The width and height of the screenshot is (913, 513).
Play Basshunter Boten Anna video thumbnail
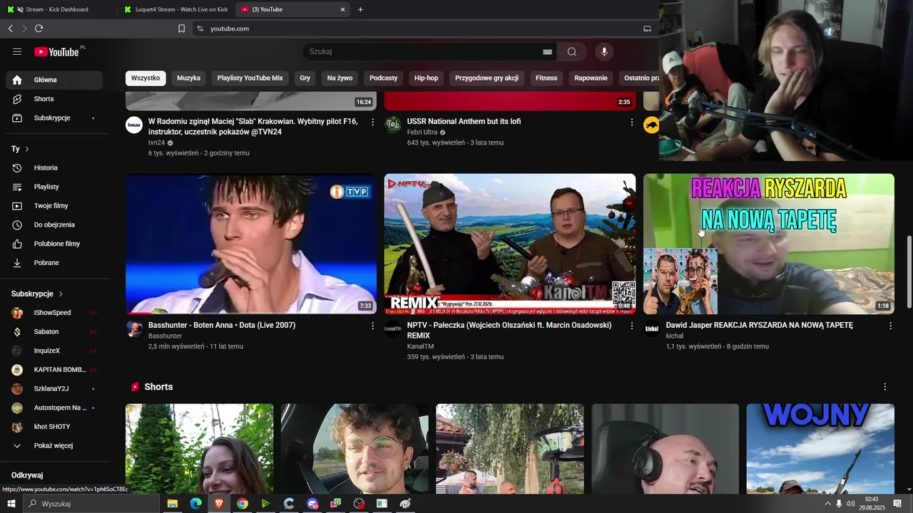coord(251,244)
